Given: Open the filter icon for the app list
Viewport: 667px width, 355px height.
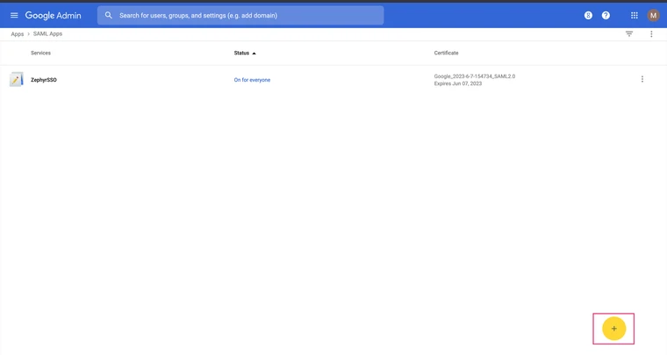Looking at the screenshot, I should click(629, 34).
